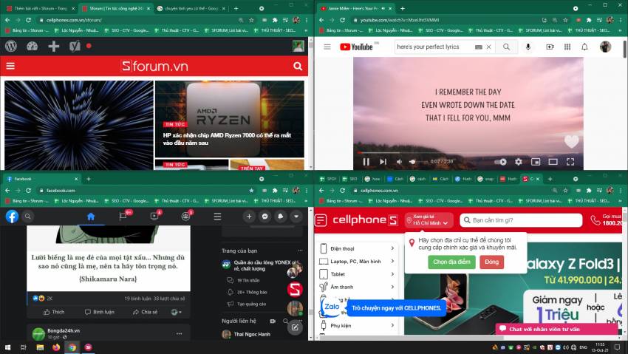628x354 pixels.
Task: Toggle YouTube theater mode
Action: coord(553,162)
